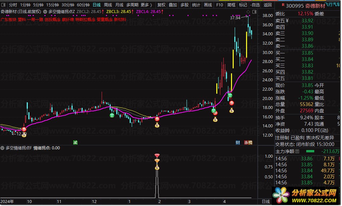The image size is (342, 206).
Task: Click the 返回 back button
Action: coord(268,5)
